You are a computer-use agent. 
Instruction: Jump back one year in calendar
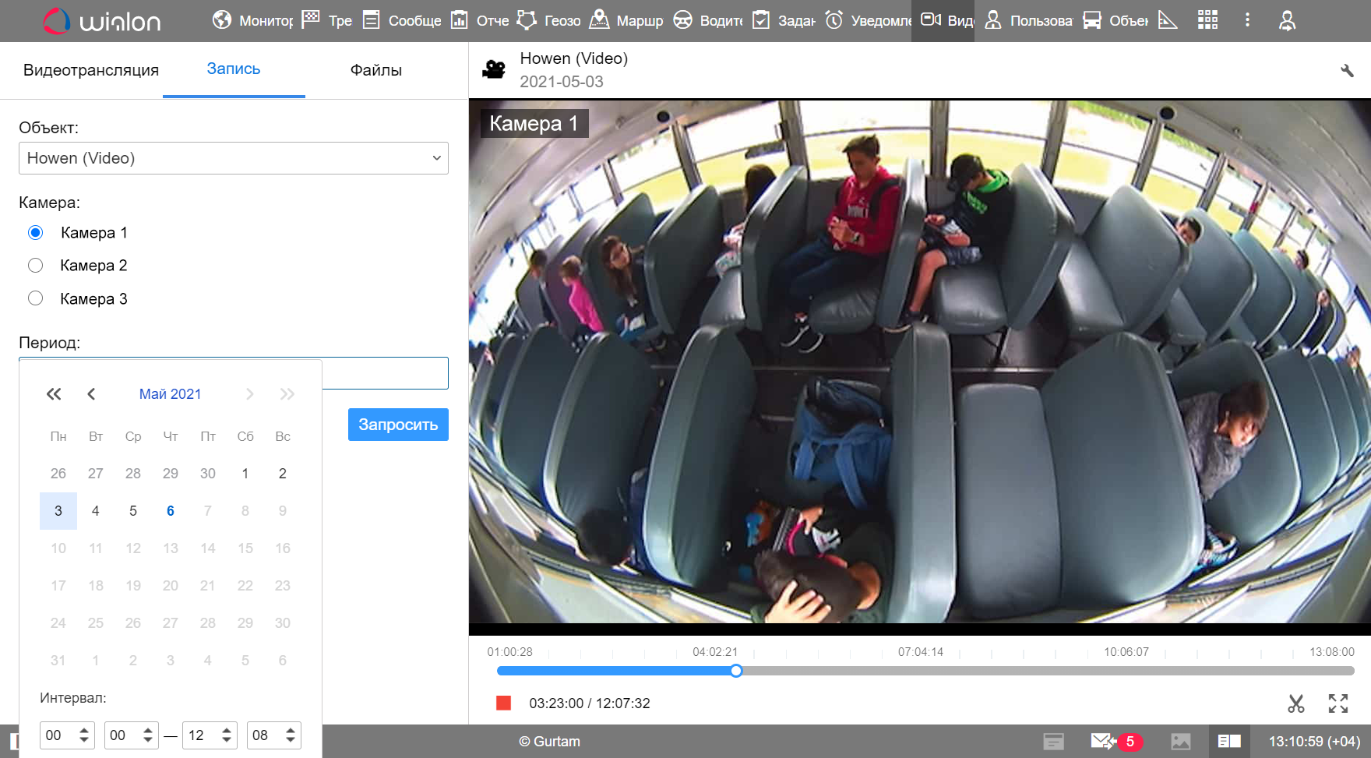pos(54,394)
